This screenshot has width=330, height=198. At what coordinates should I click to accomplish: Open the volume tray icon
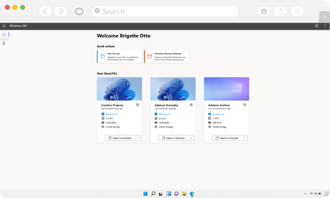pyautogui.click(x=316, y=193)
